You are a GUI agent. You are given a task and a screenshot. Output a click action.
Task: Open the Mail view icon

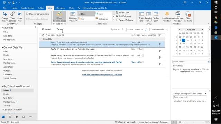(x=3, y=117)
